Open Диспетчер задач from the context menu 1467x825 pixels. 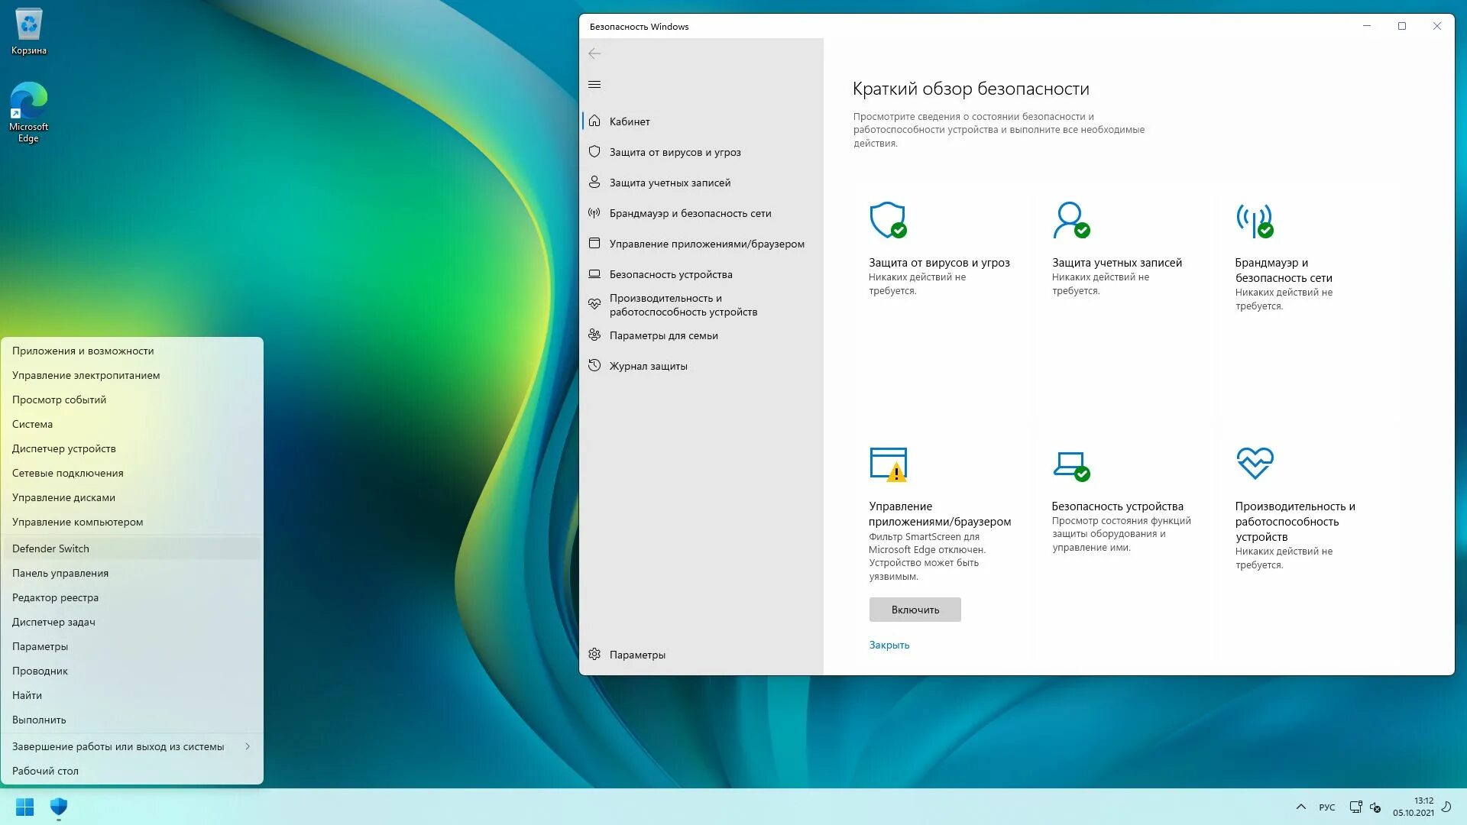pos(53,622)
